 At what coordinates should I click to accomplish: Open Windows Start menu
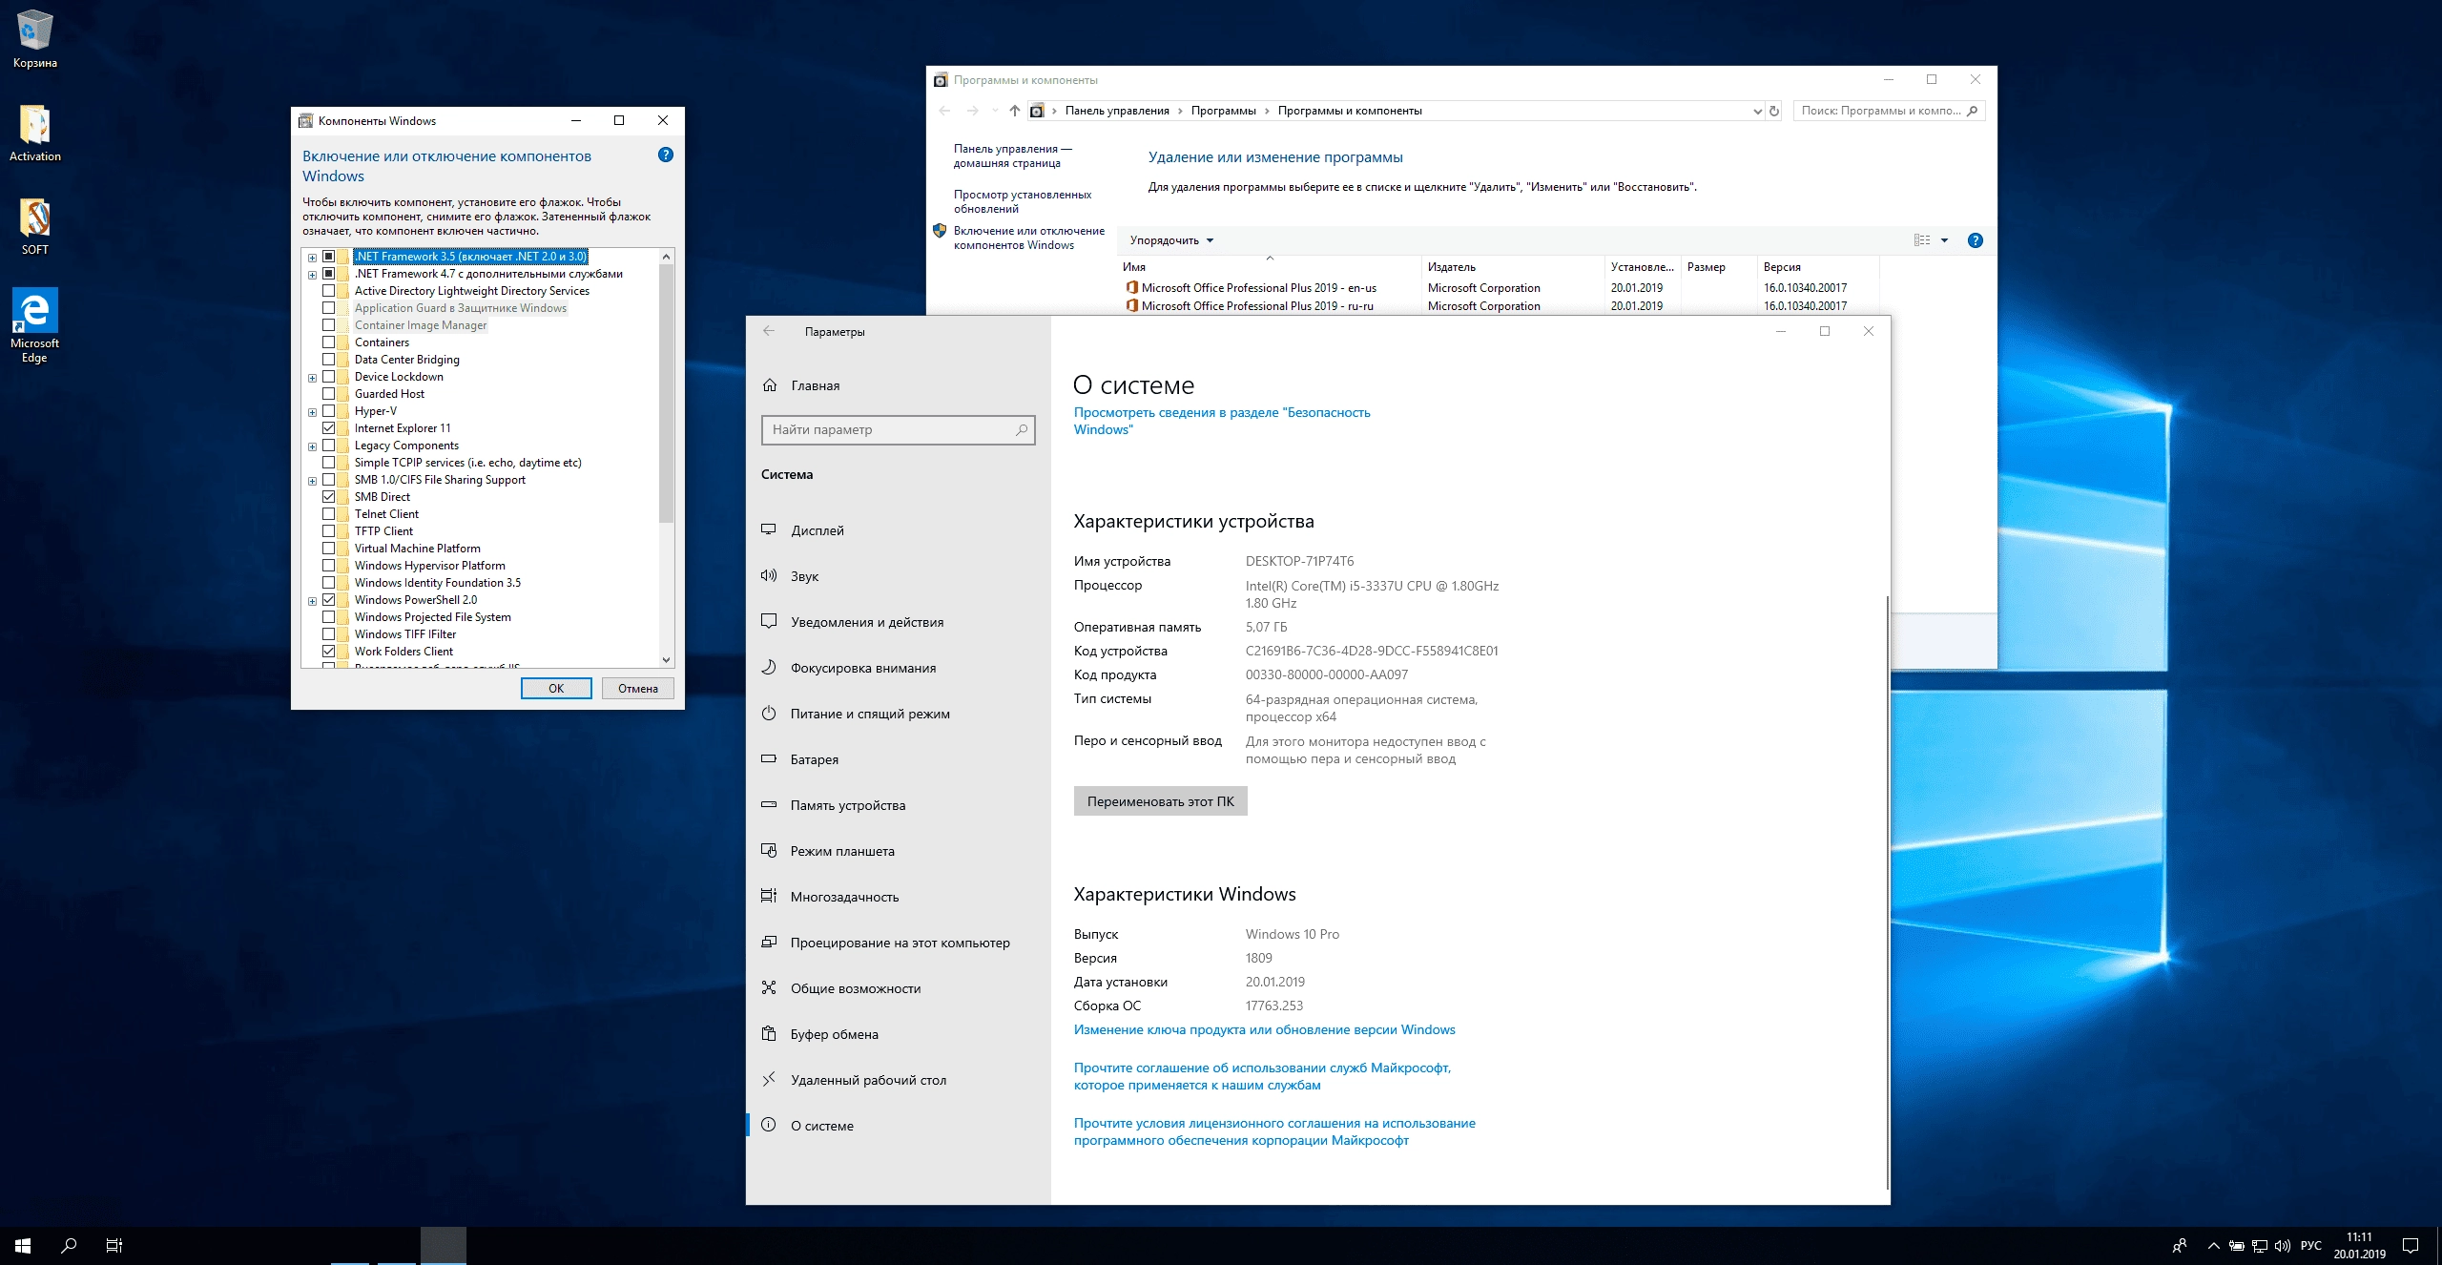(x=23, y=1245)
